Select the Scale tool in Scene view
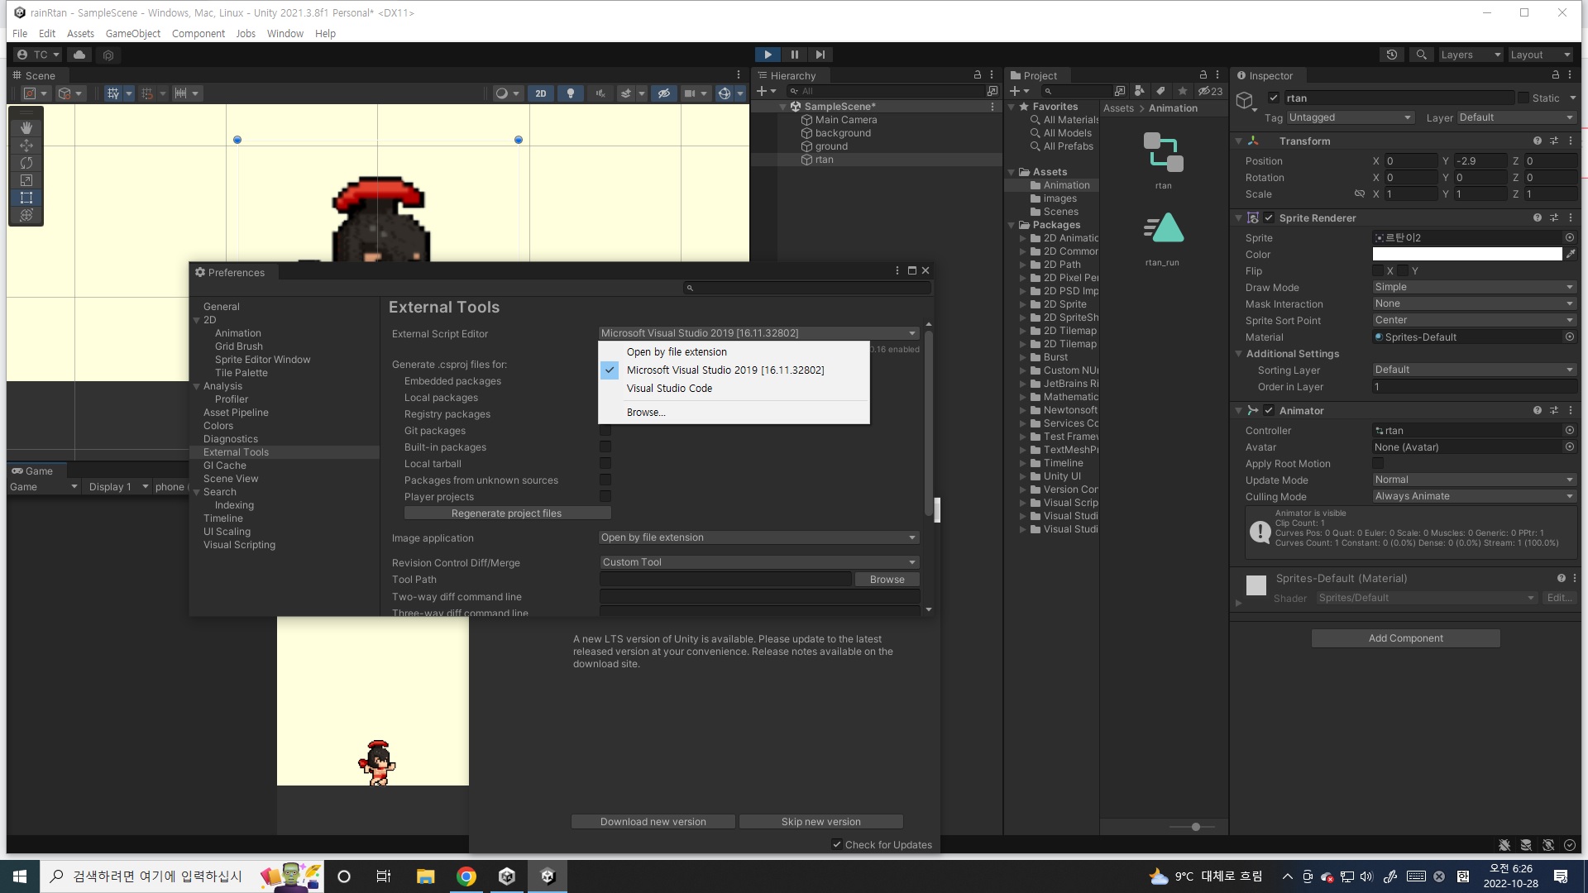This screenshot has width=1588, height=893. (26, 180)
